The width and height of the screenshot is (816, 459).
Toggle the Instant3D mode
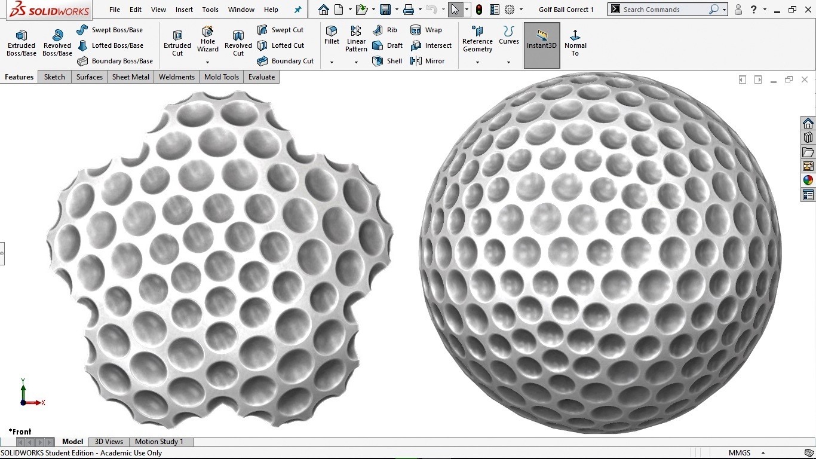pos(542,45)
